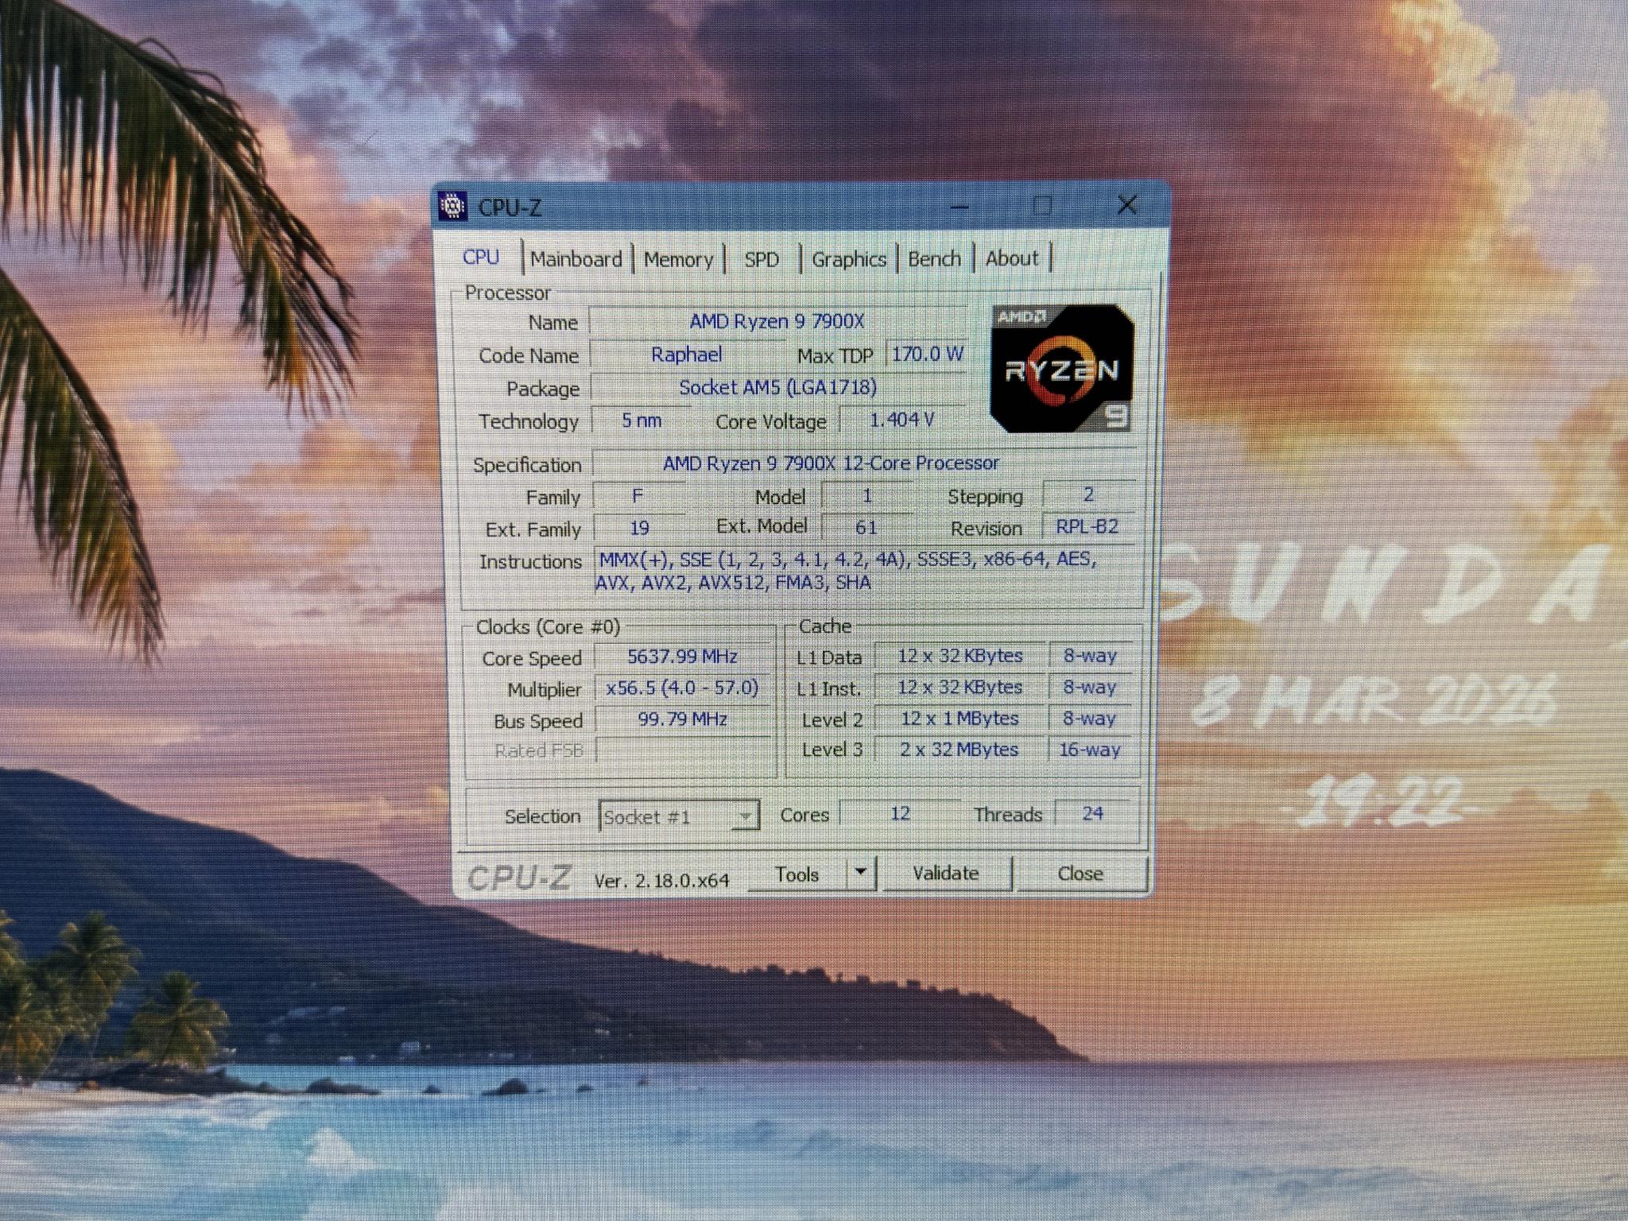Screen dimensions: 1628x1221
Task: Go to the Graphics tab
Action: coord(848,259)
